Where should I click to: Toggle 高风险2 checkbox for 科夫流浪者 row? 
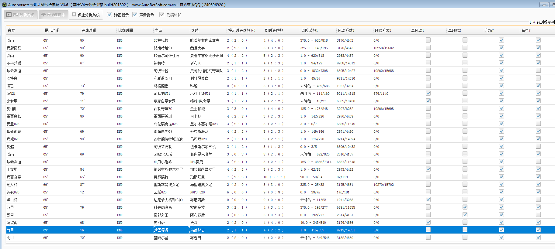click(x=465, y=207)
